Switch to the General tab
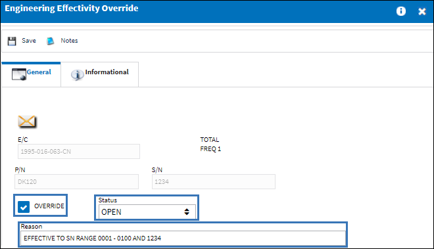Viewport: 434px width, 249px height. point(31,74)
